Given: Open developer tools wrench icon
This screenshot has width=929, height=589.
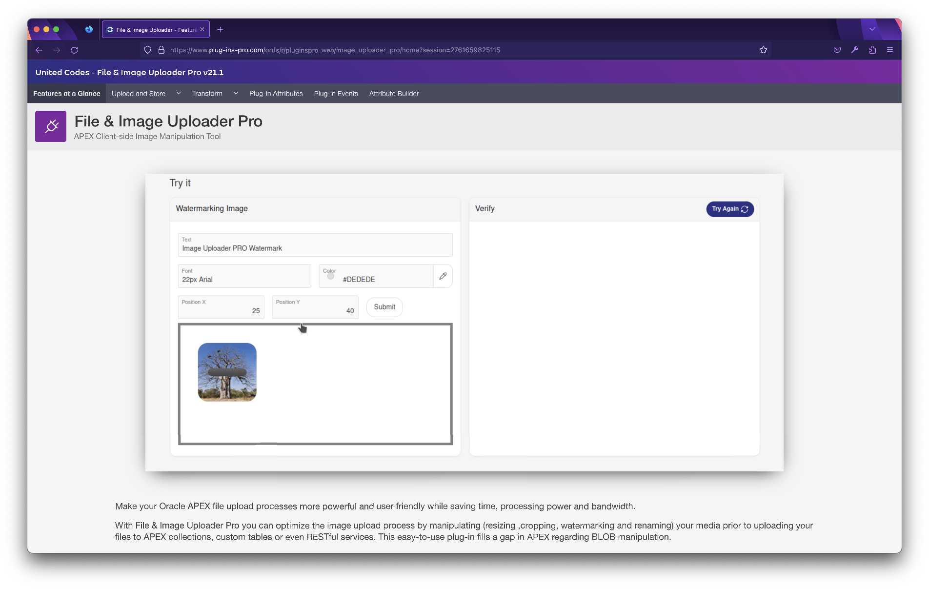Looking at the screenshot, I should [855, 50].
